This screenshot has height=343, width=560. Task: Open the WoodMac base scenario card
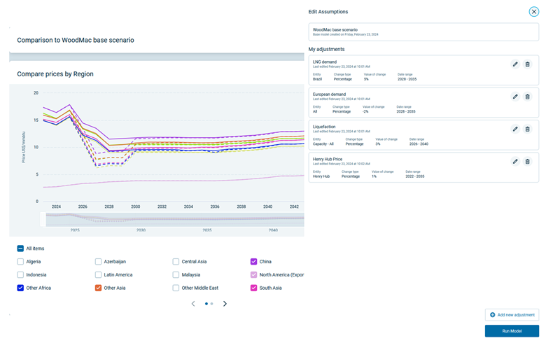pos(423,31)
